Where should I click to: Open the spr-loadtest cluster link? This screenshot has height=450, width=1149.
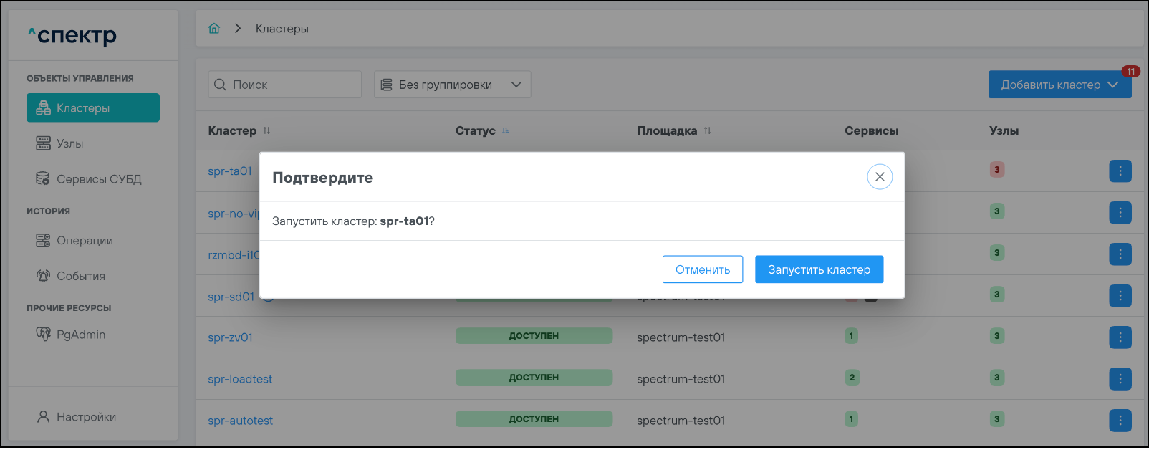pyautogui.click(x=240, y=379)
